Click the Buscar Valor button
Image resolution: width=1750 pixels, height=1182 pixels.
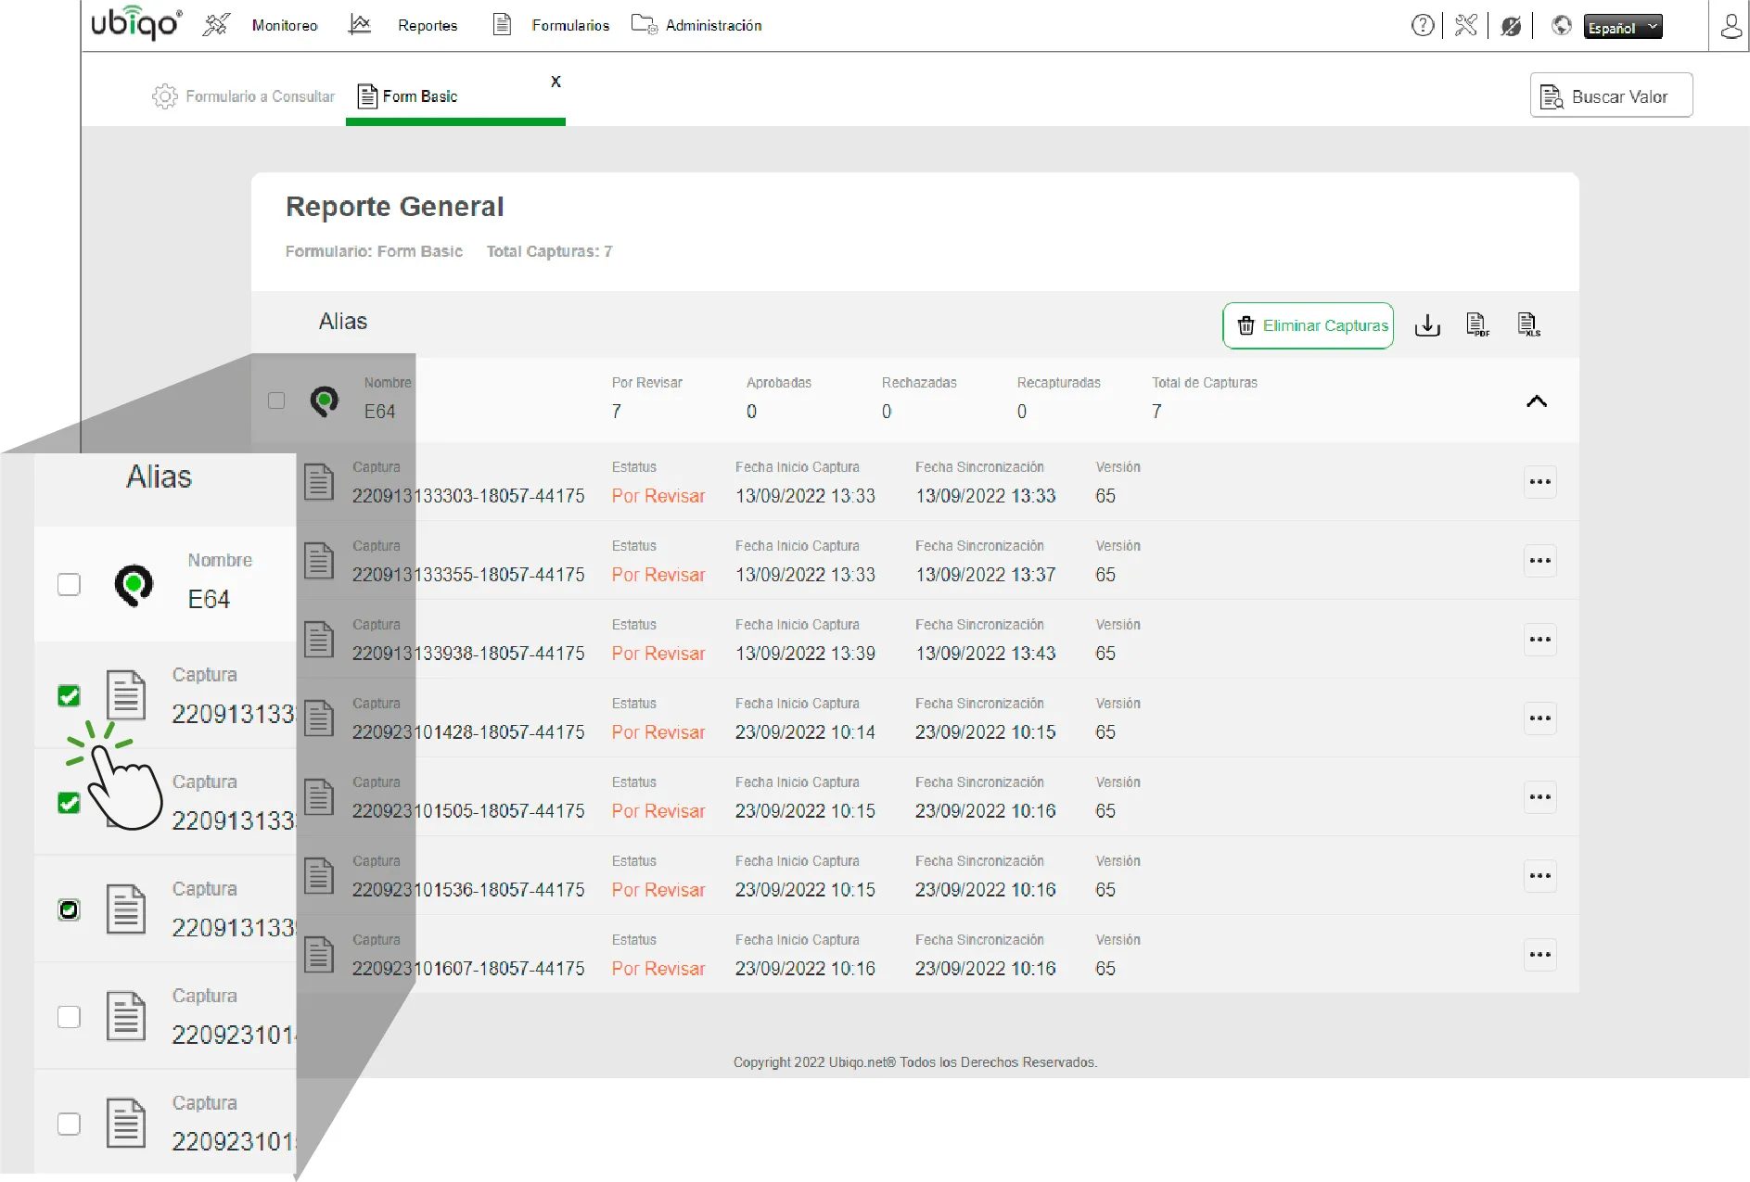click(1611, 95)
